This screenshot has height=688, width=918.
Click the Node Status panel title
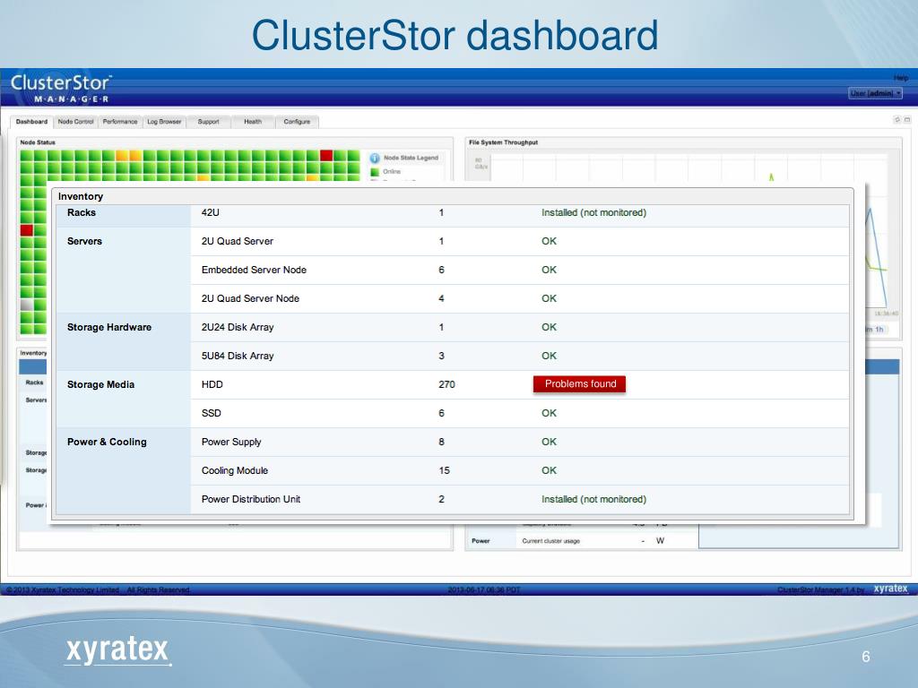pos(38,142)
